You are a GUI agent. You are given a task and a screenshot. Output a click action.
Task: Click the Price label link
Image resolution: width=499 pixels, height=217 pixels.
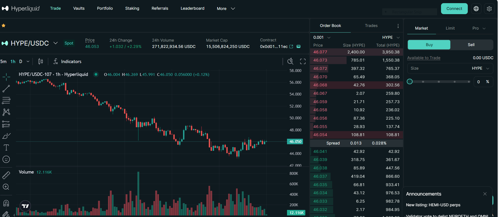[90, 40]
